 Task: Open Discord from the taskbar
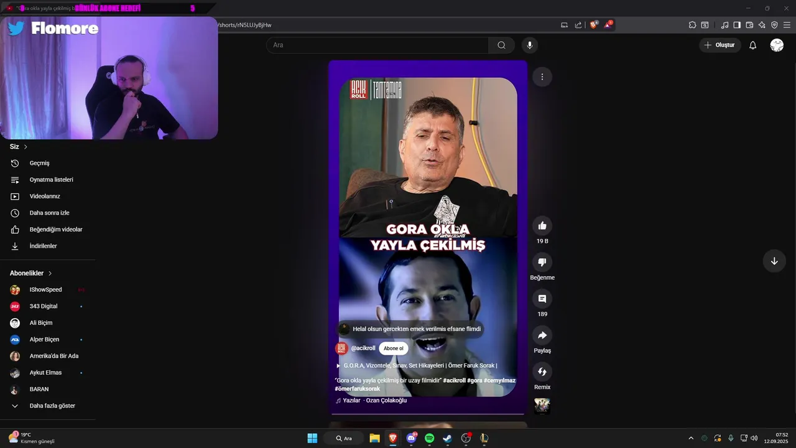[411, 438]
